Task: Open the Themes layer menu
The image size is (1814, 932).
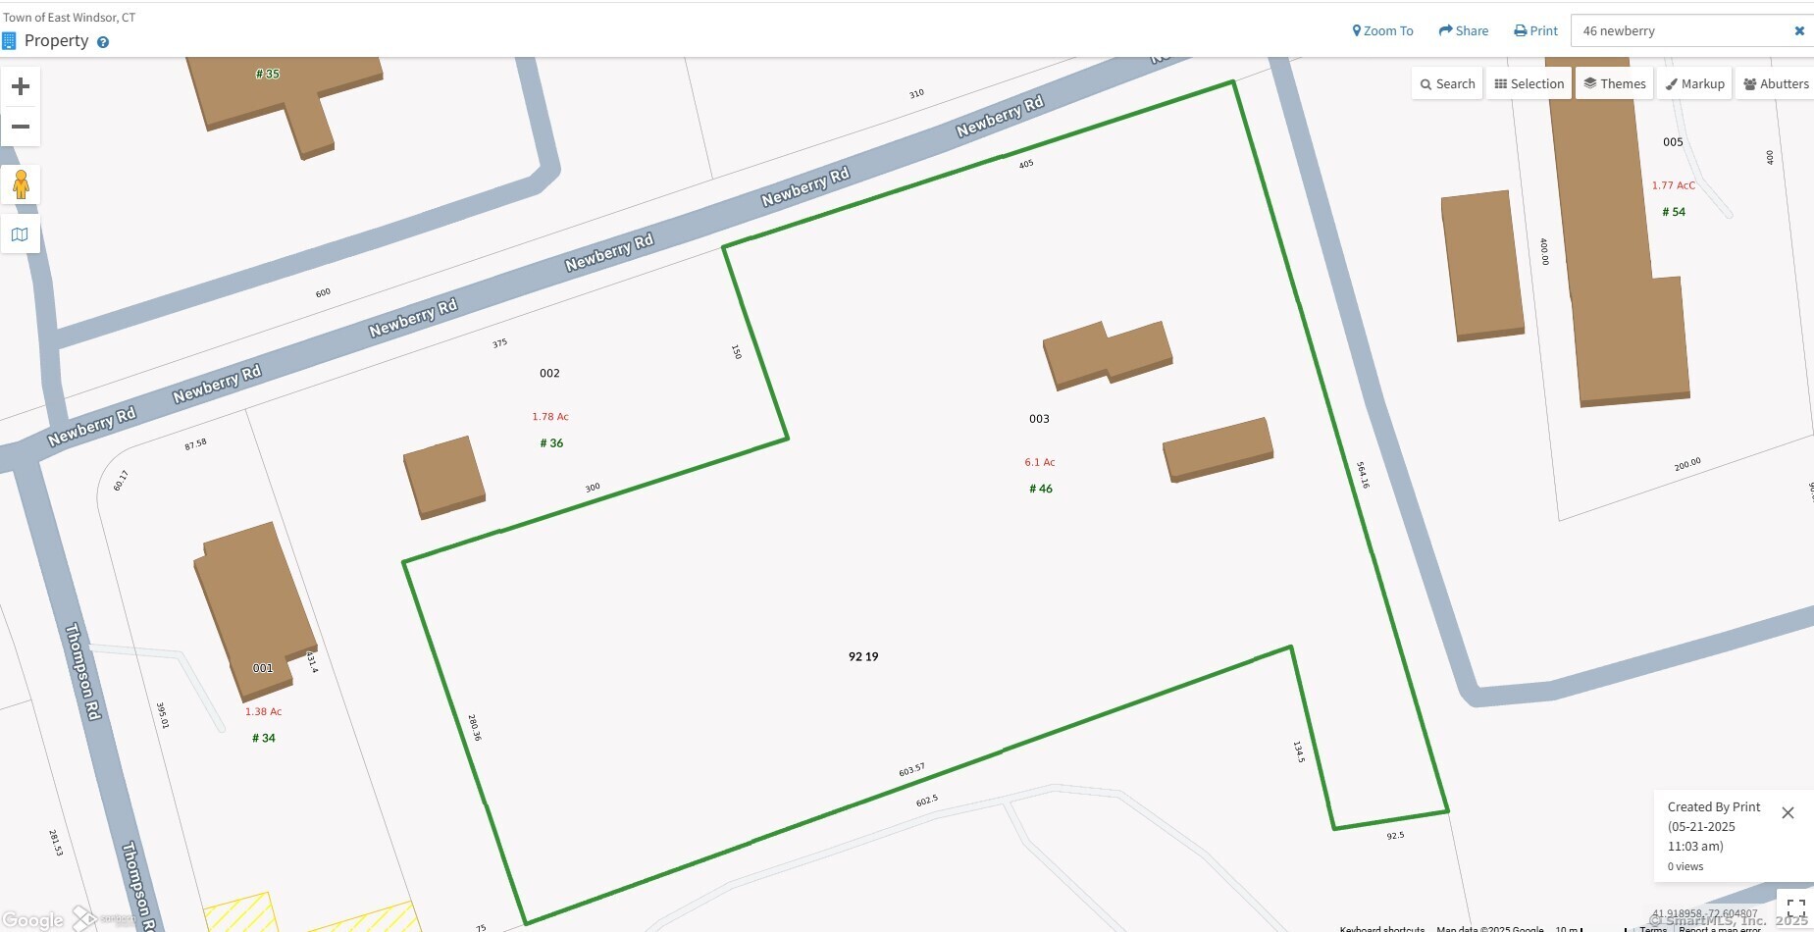Action: point(1614,84)
